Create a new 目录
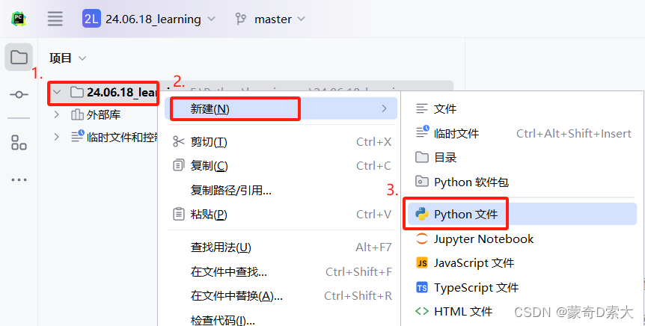Viewport: 645px width, 326px height. click(522, 157)
